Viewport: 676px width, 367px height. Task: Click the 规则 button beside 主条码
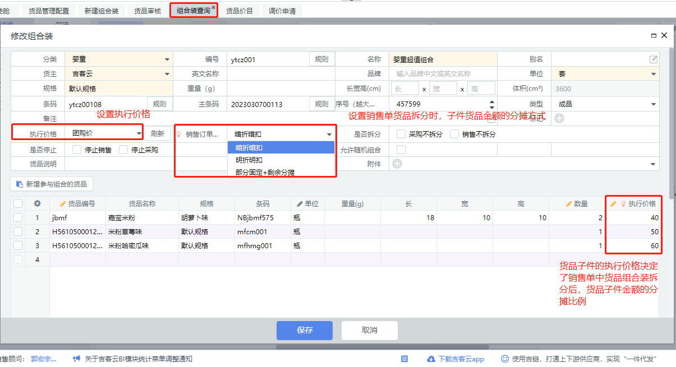tap(321, 104)
